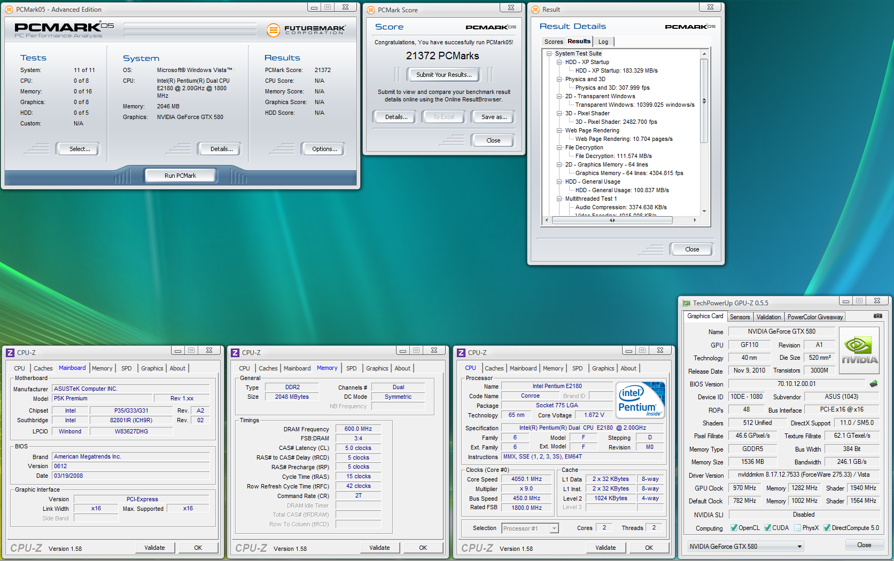The height and width of the screenshot is (561, 894).
Task: Click the title icon of CPU-Z CPU window
Action: pos(461,352)
